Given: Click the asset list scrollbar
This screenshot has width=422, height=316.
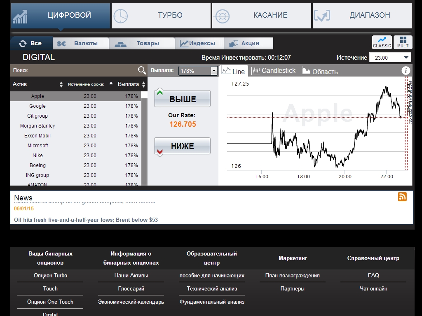Looking at the screenshot, I should tap(144, 140).
